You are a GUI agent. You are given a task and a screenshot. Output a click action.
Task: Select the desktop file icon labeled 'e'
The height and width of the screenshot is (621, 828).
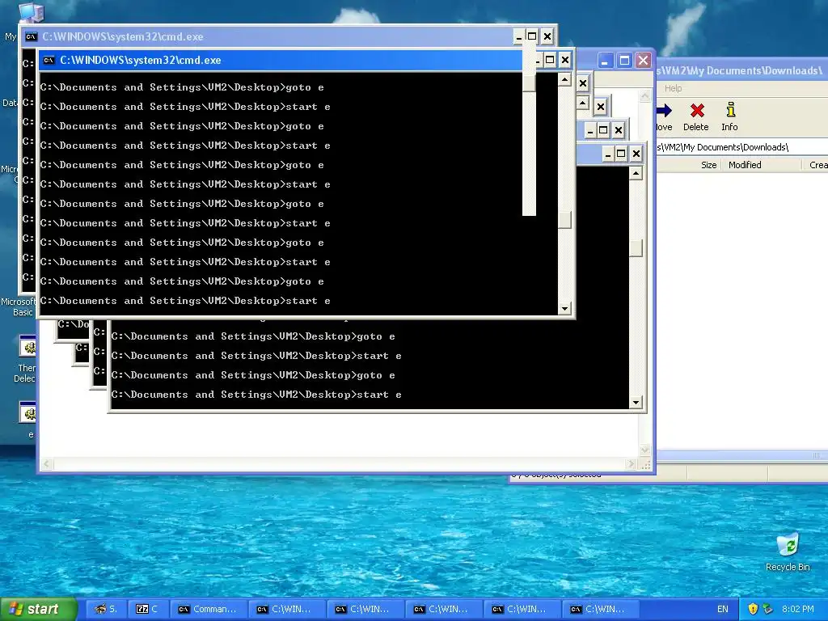click(27, 420)
